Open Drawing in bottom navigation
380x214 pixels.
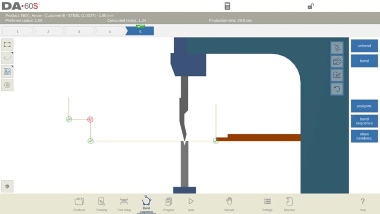click(102, 204)
